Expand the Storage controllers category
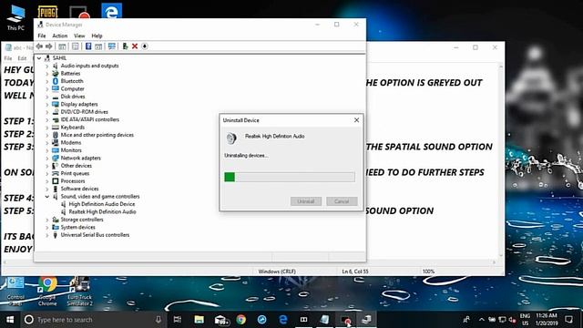This screenshot has width=583, height=328. [46, 220]
